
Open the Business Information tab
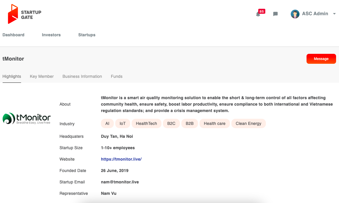point(82,76)
